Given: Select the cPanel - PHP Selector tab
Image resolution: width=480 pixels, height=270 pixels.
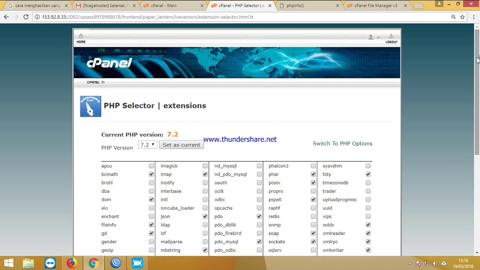Looking at the screenshot, I should [241, 6].
